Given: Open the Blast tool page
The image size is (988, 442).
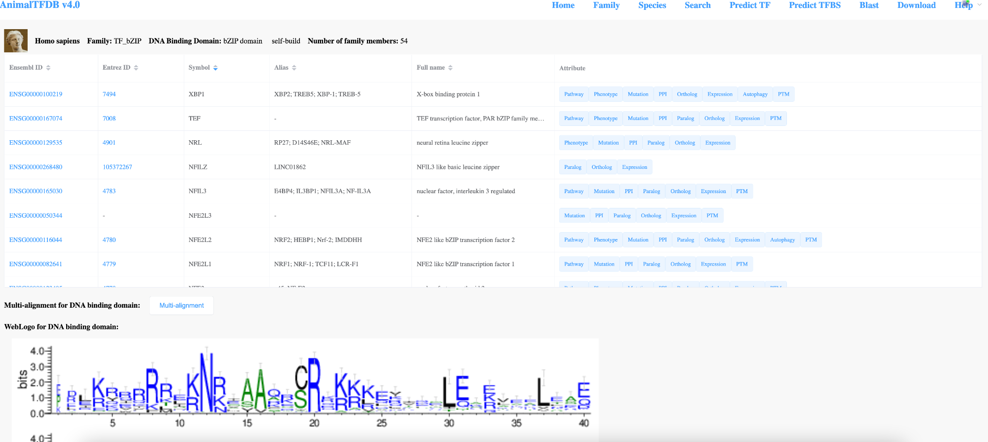Looking at the screenshot, I should [x=869, y=5].
